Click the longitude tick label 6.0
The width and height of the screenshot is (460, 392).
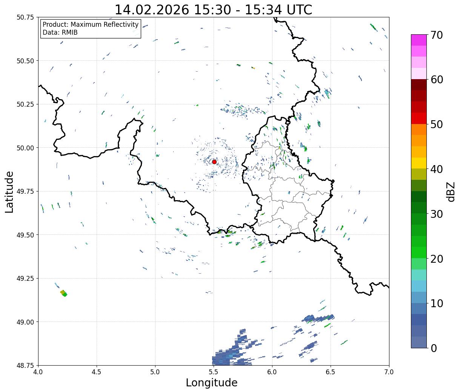(x=272, y=372)
